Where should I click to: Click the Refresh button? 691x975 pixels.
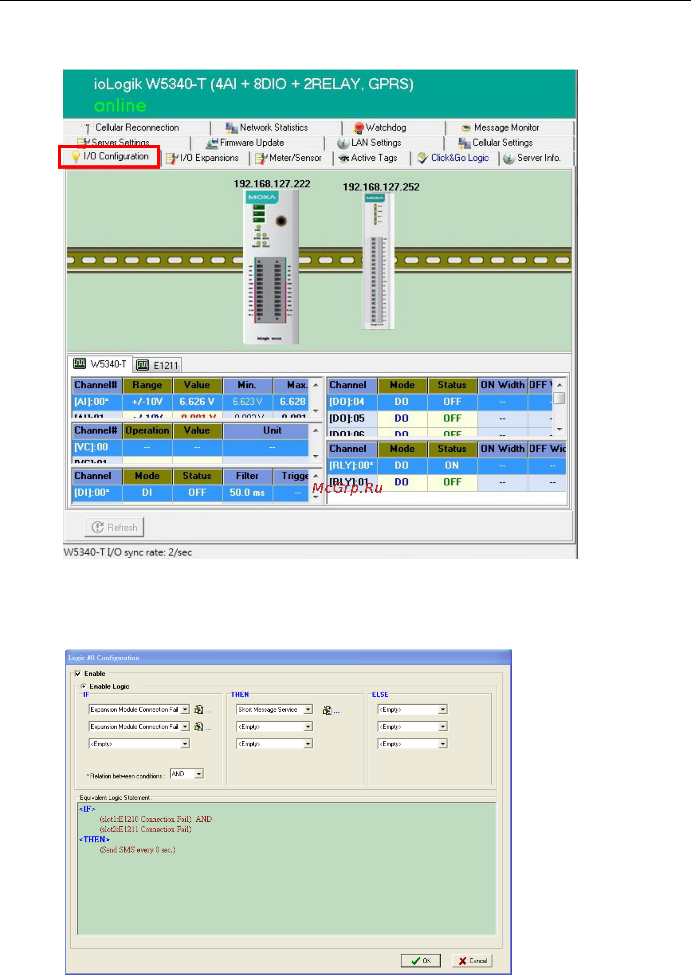pyautogui.click(x=114, y=528)
